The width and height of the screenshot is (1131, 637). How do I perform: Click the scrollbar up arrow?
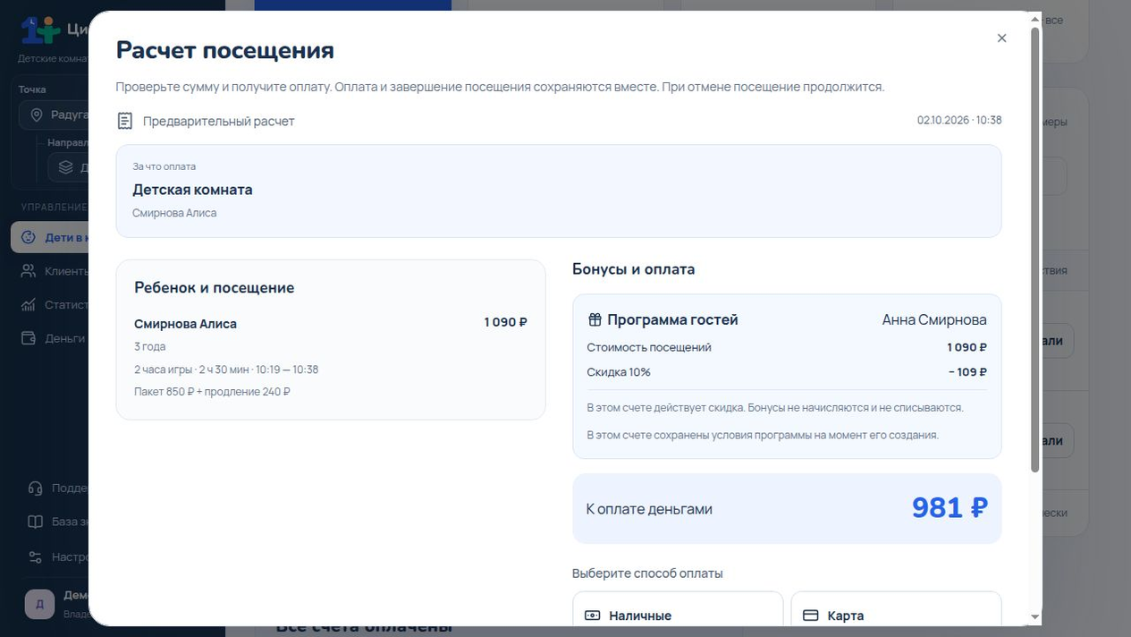1035,20
